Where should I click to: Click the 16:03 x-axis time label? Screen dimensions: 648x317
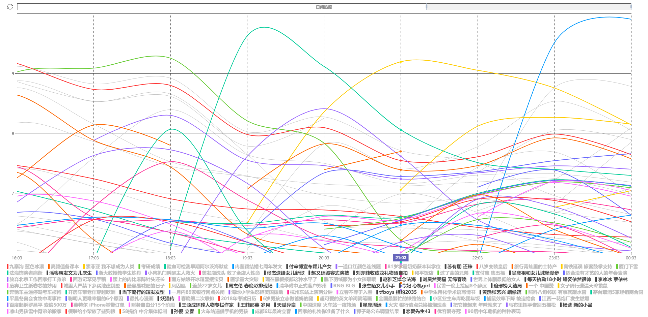(x=17, y=258)
